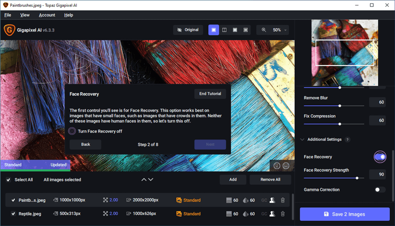
Task: Delete Reptile.jpeg with its trash icon
Action: tap(282, 214)
